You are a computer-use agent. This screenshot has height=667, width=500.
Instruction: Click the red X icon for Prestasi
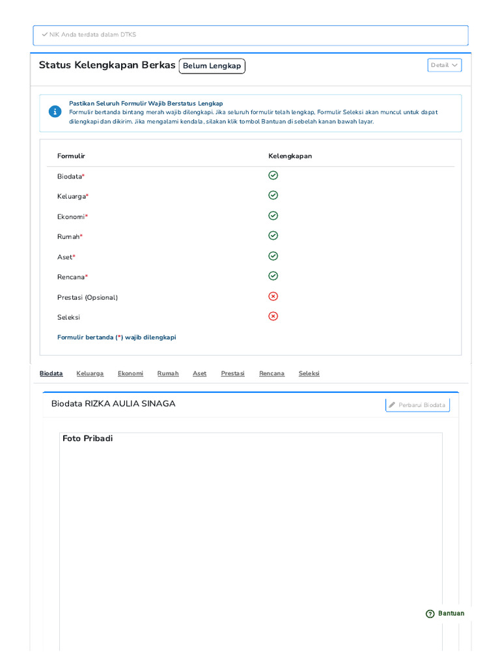[273, 296]
